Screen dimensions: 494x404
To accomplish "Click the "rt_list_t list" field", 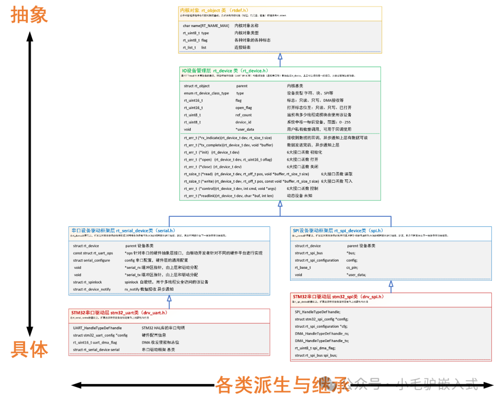I will (194, 47).
